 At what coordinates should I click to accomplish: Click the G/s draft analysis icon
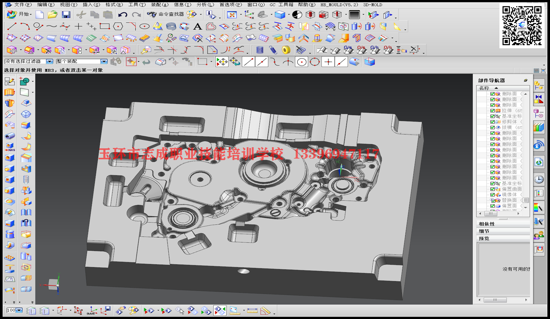(x=348, y=50)
